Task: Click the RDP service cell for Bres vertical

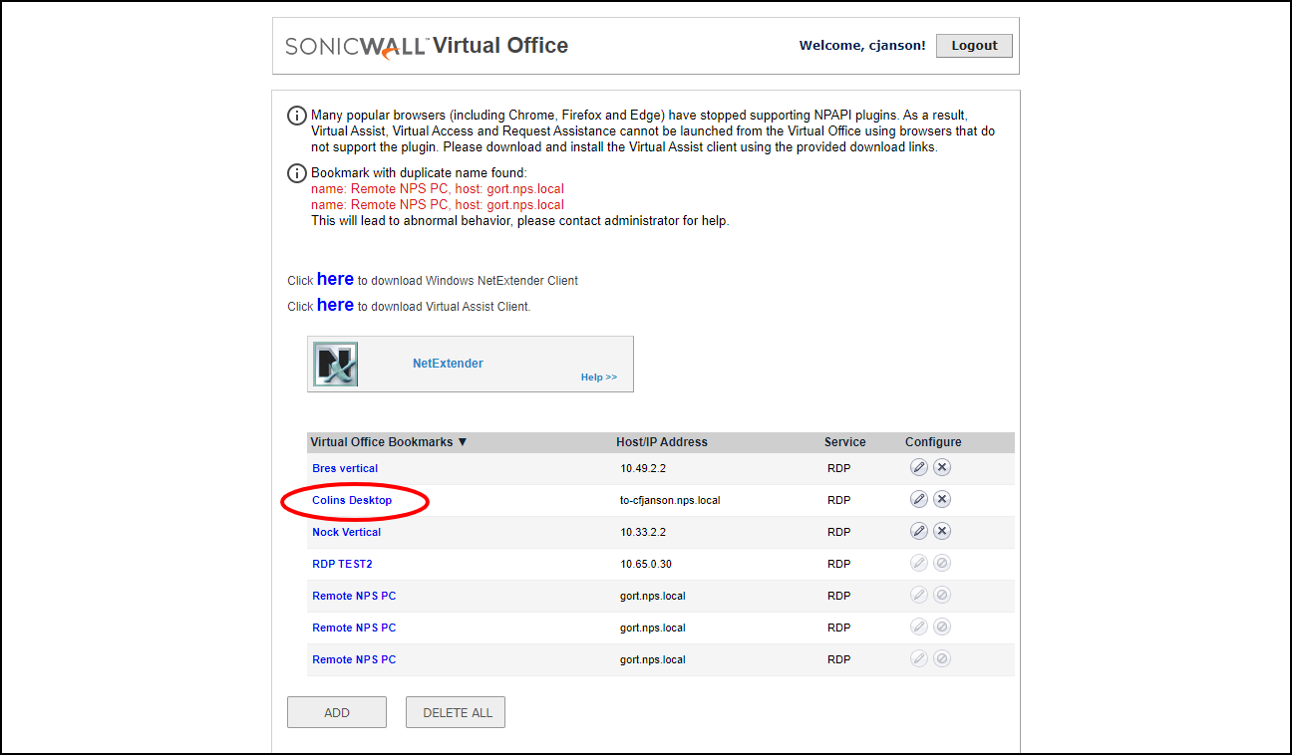Action: (839, 468)
